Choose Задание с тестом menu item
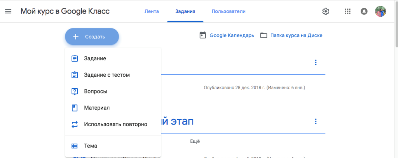This screenshot has height=158, width=398. click(107, 75)
